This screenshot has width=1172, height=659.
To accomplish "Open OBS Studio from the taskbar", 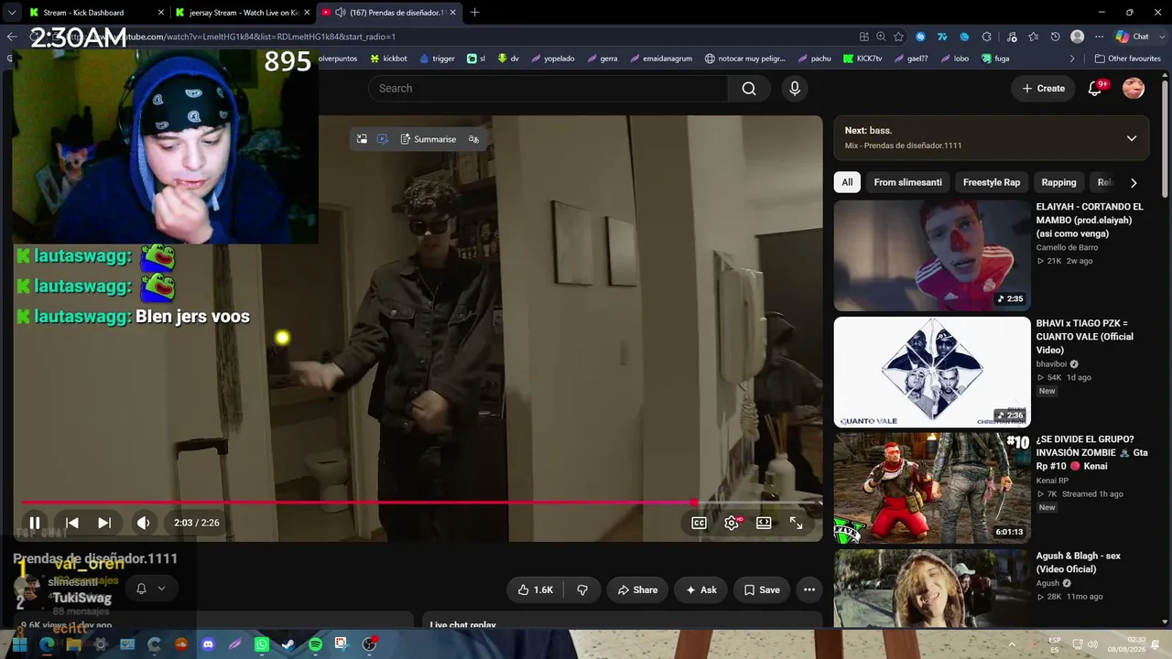I will pos(370,644).
